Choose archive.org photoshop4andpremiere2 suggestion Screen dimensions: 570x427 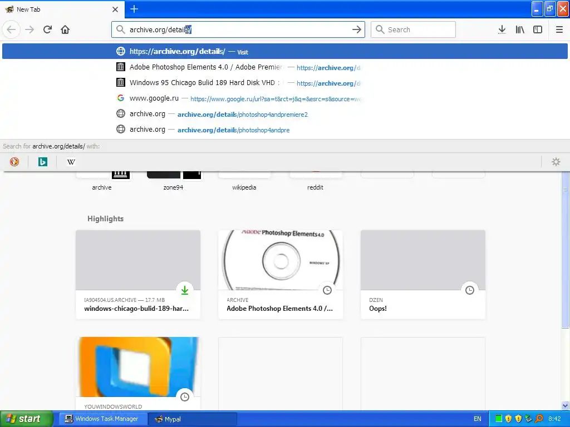click(284, 114)
